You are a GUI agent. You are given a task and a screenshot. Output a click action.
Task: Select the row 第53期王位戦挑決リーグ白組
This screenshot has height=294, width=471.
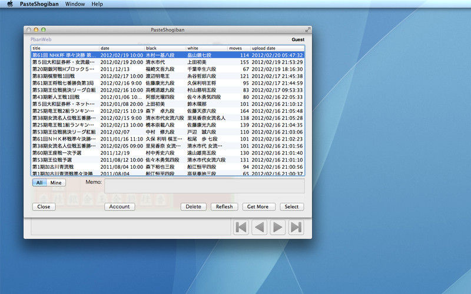pyautogui.click(x=168, y=90)
